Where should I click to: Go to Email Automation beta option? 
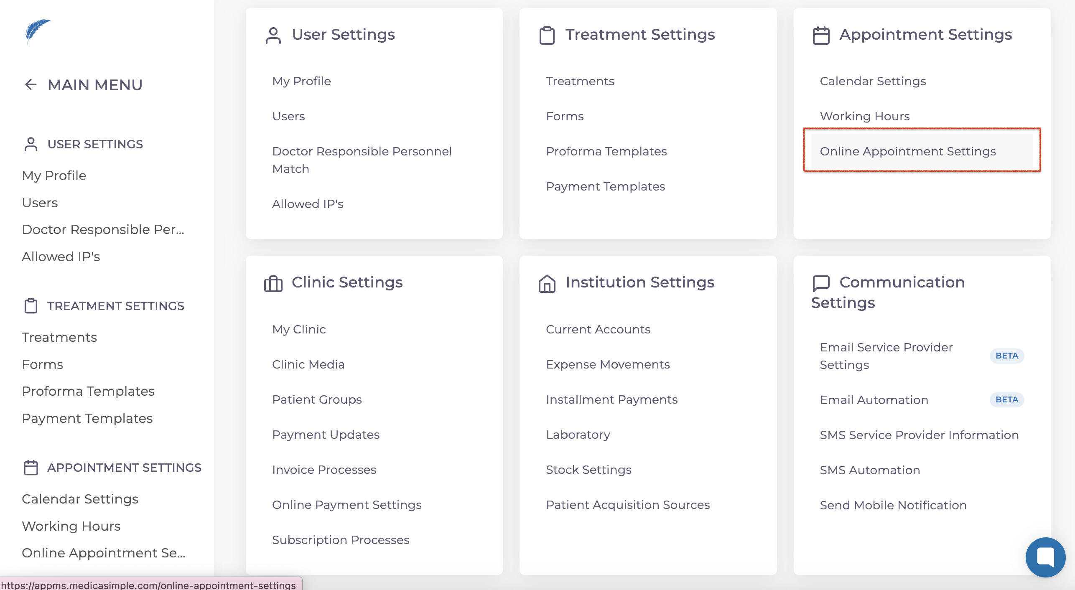[874, 400]
